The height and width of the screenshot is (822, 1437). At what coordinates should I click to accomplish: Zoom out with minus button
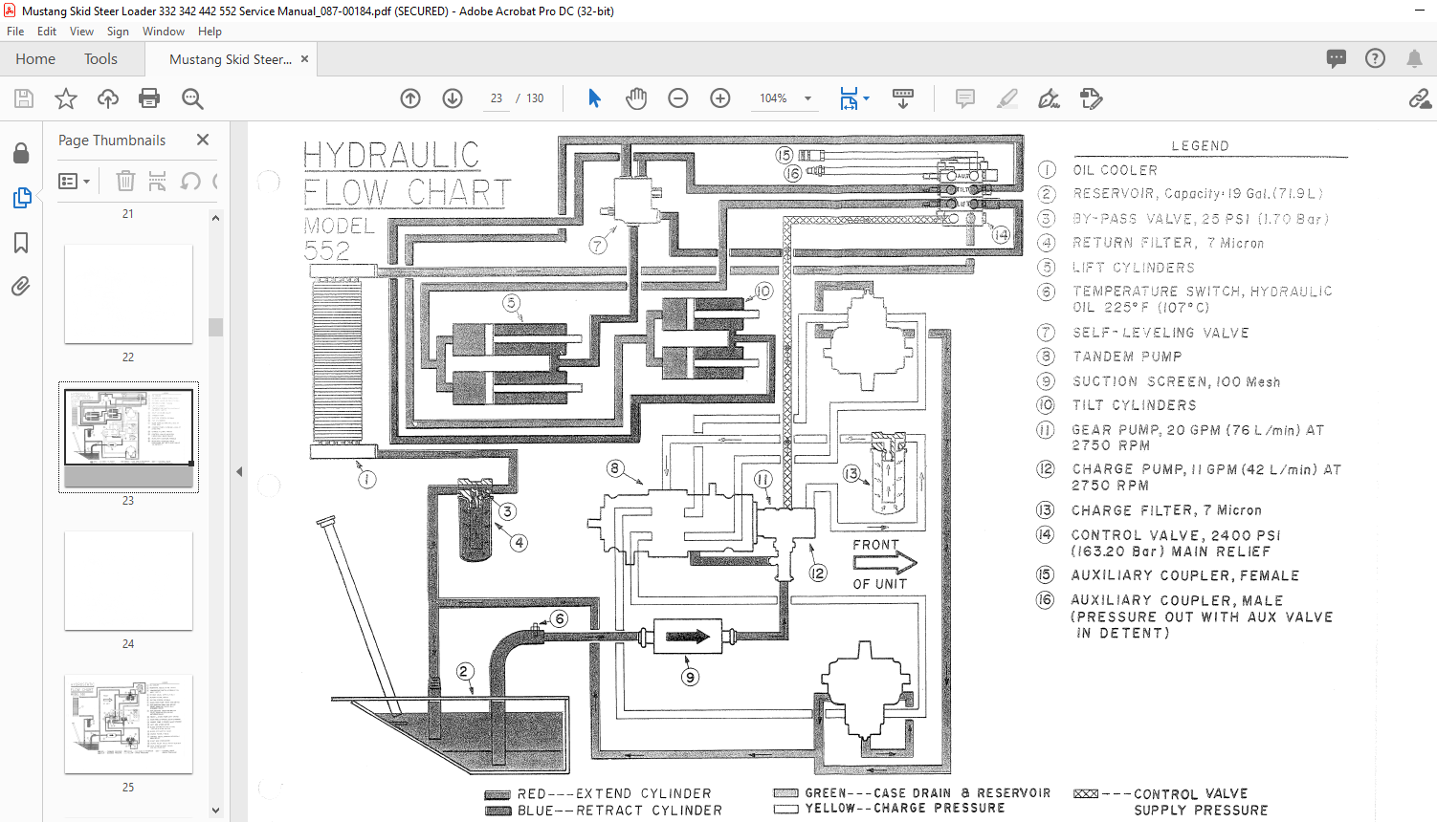point(678,98)
